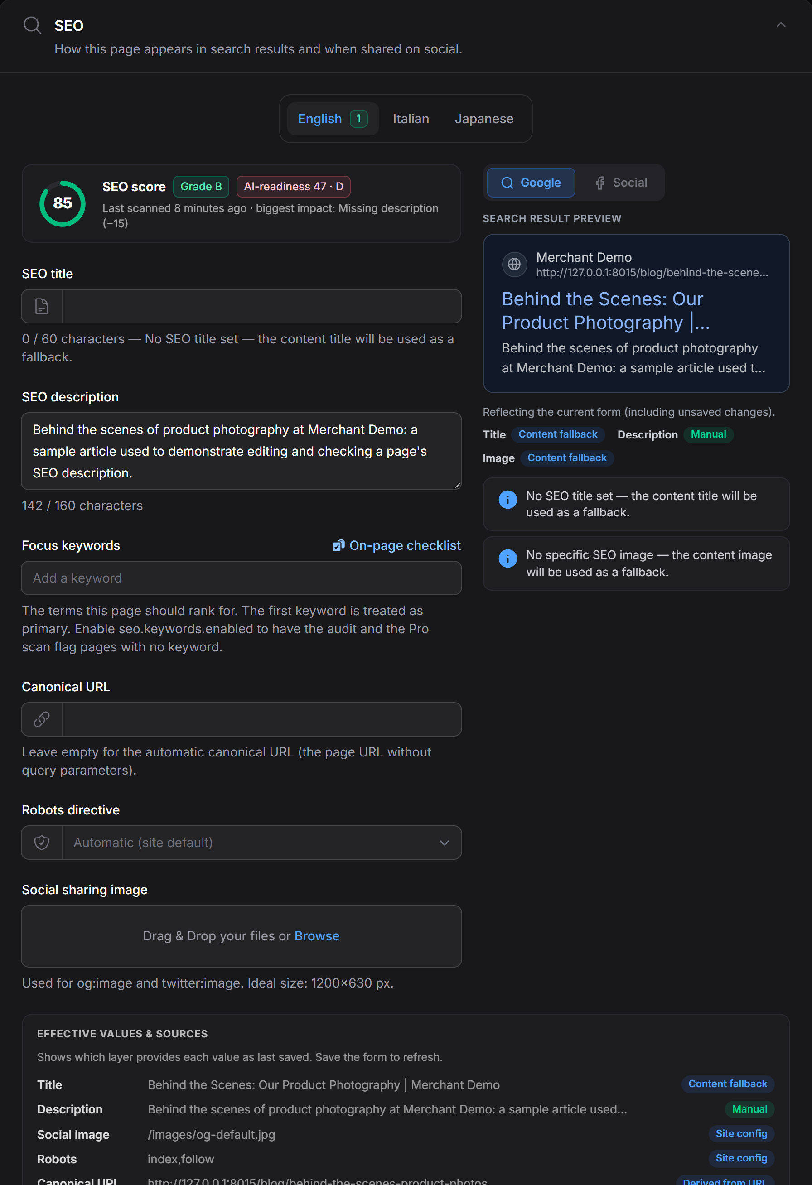Click the shield icon in Robots directive

click(x=42, y=843)
